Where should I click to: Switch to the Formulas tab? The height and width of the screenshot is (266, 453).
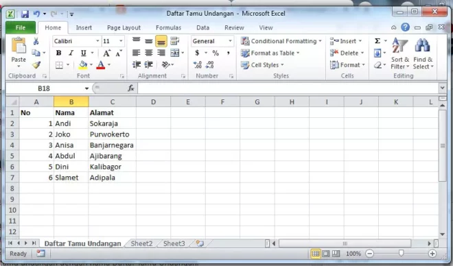168,27
